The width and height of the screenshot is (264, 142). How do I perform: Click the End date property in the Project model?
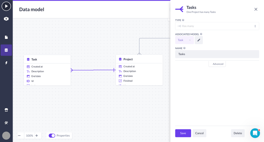pyautogui.click(x=128, y=76)
